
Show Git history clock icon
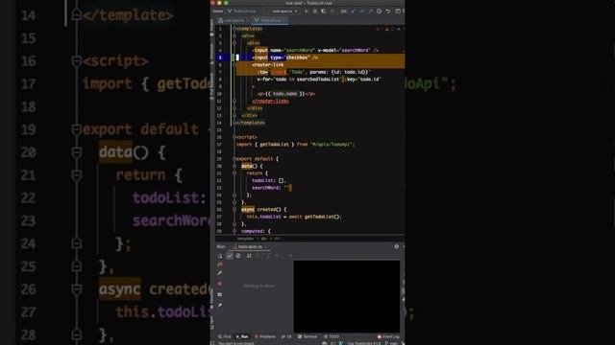tap(379, 11)
